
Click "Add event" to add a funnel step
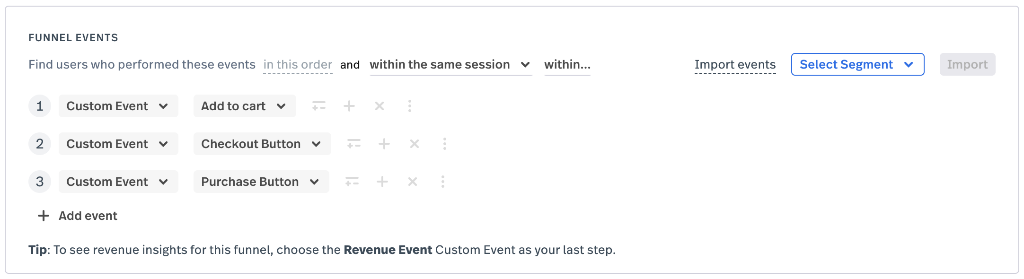[x=88, y=216]
